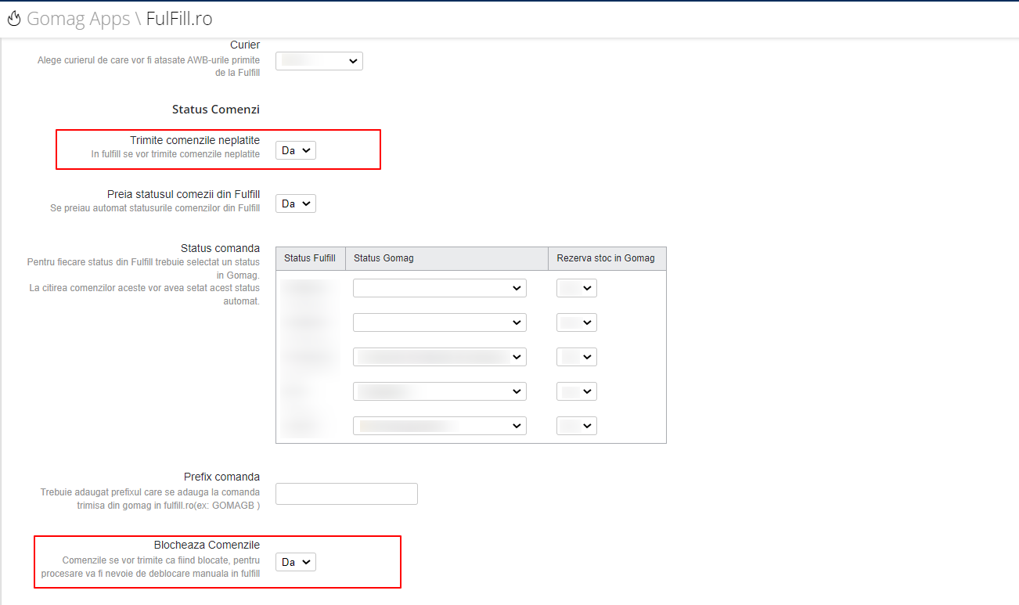Click the Status Fulfill column header
Image resolution: width=1019 pixels, height=605 pixels.
310,258
